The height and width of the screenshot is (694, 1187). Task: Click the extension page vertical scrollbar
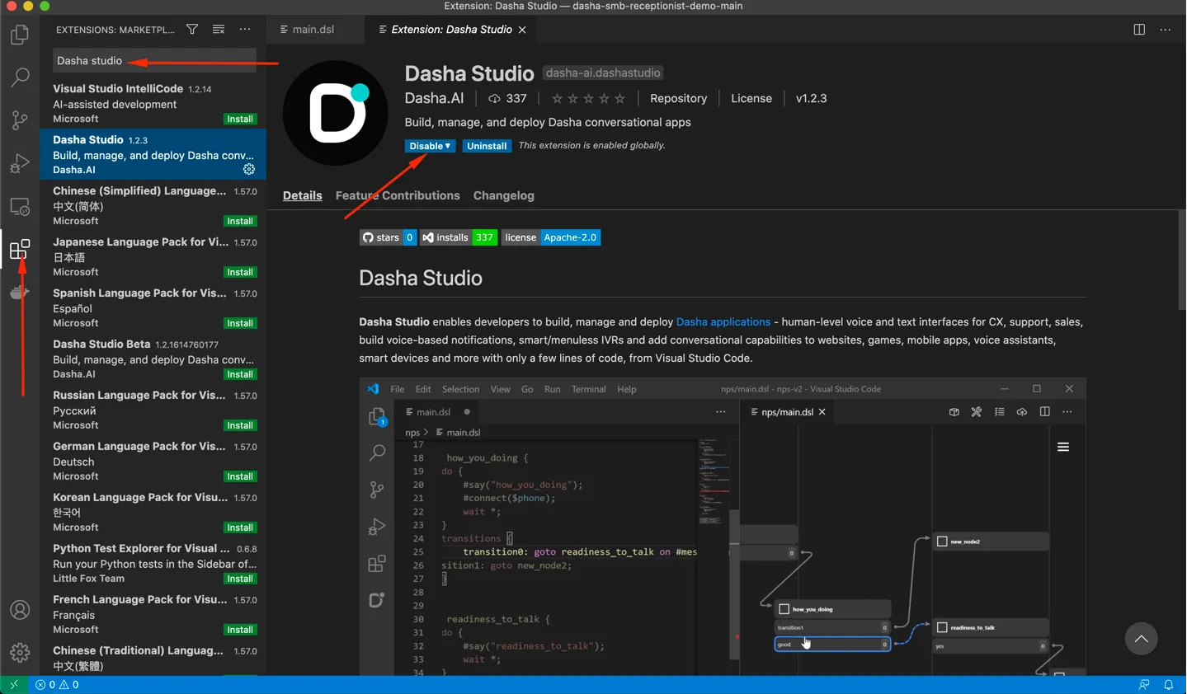coord(1182,260)
